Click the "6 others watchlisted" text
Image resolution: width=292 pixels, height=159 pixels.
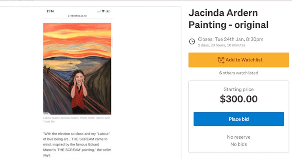(x=239, y=73)
